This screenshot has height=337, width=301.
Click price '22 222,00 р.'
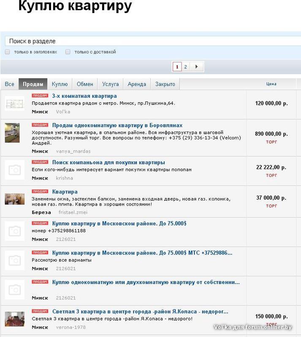[271, 167]
